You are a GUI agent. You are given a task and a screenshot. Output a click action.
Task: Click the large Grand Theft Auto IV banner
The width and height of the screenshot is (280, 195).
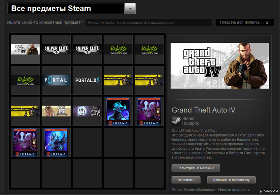[220, 66]
